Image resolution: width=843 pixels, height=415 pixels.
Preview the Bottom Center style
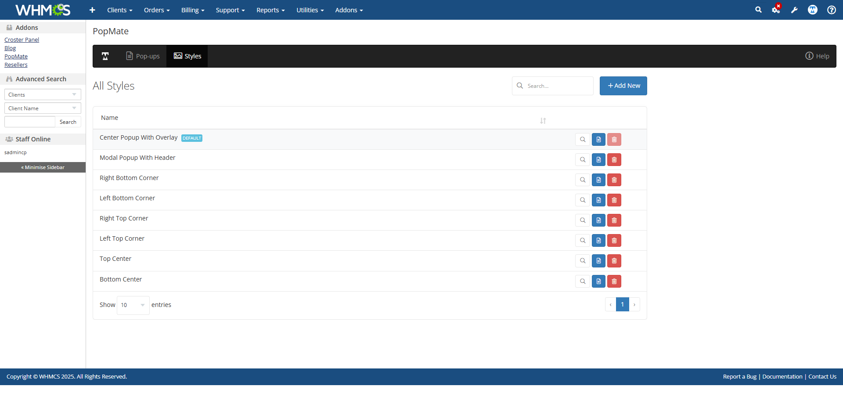coord(583,281)
